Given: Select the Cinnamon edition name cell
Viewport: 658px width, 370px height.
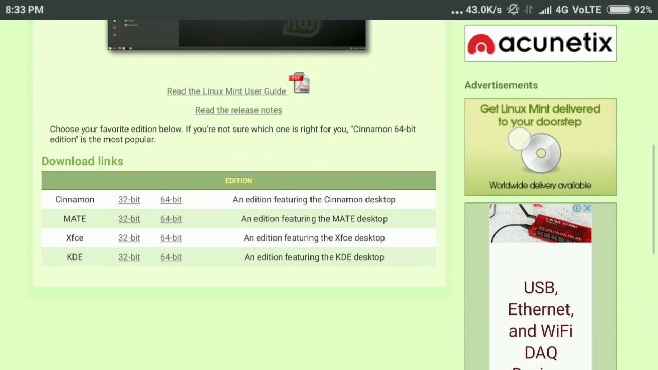Looking at the screenshot, I should click(75, 199).
